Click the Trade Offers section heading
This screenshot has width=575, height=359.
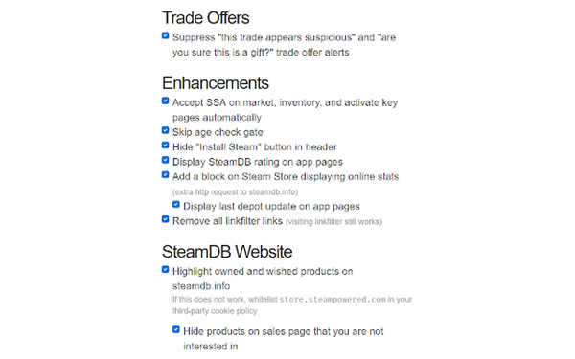[206, 18]
